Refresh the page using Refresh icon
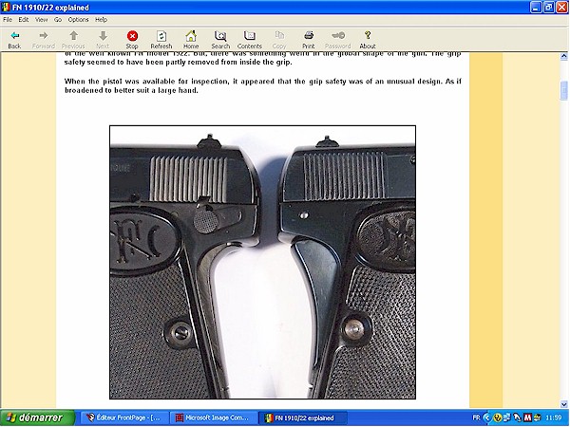Image resolution: width=570 pixels, height=427 pixels. click(161, 36)
